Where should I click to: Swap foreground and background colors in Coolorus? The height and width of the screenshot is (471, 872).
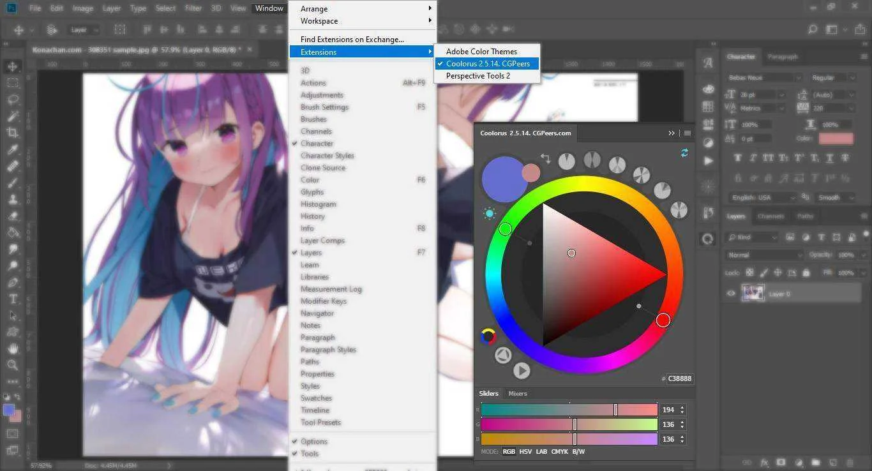(x=546, y=158)
